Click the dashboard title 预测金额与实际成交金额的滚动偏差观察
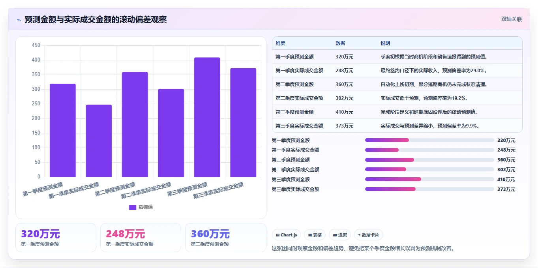 click(96, 20)
